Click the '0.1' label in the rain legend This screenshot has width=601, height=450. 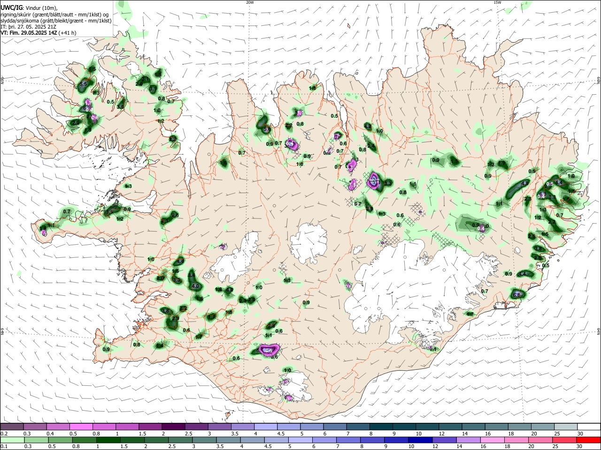click(3, 446)
